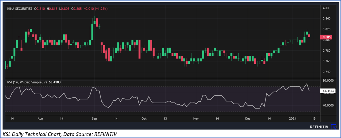Image resolution: width=341 pixels, height=138 pixels.
Task: Click the Nov date axis label
Action: coord(196,118)
